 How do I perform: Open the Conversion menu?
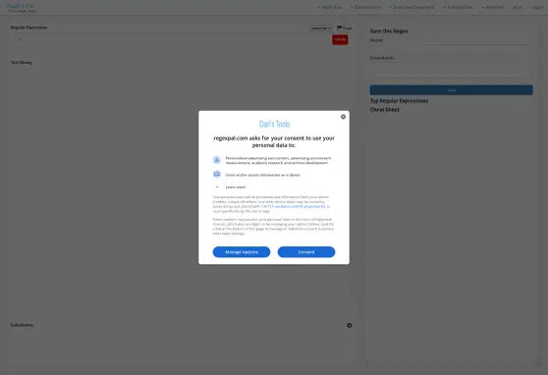[365, 7]
